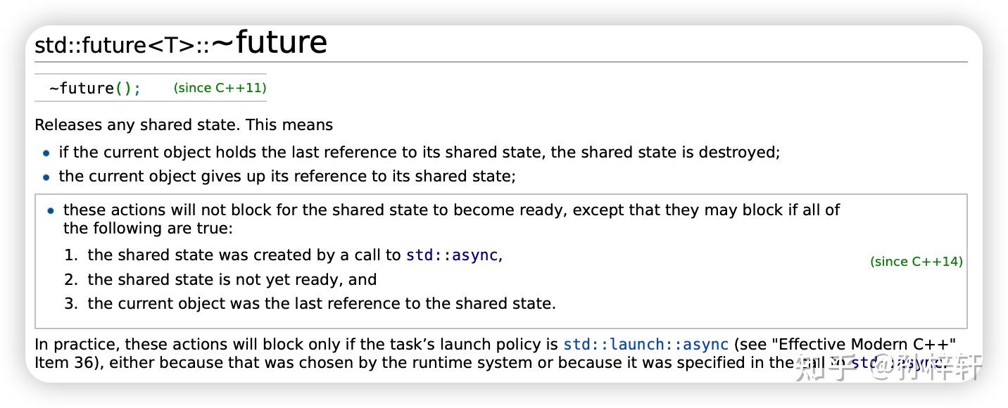
Task: Click the bullet before "these actions will not block"
Action: [51, 210]
